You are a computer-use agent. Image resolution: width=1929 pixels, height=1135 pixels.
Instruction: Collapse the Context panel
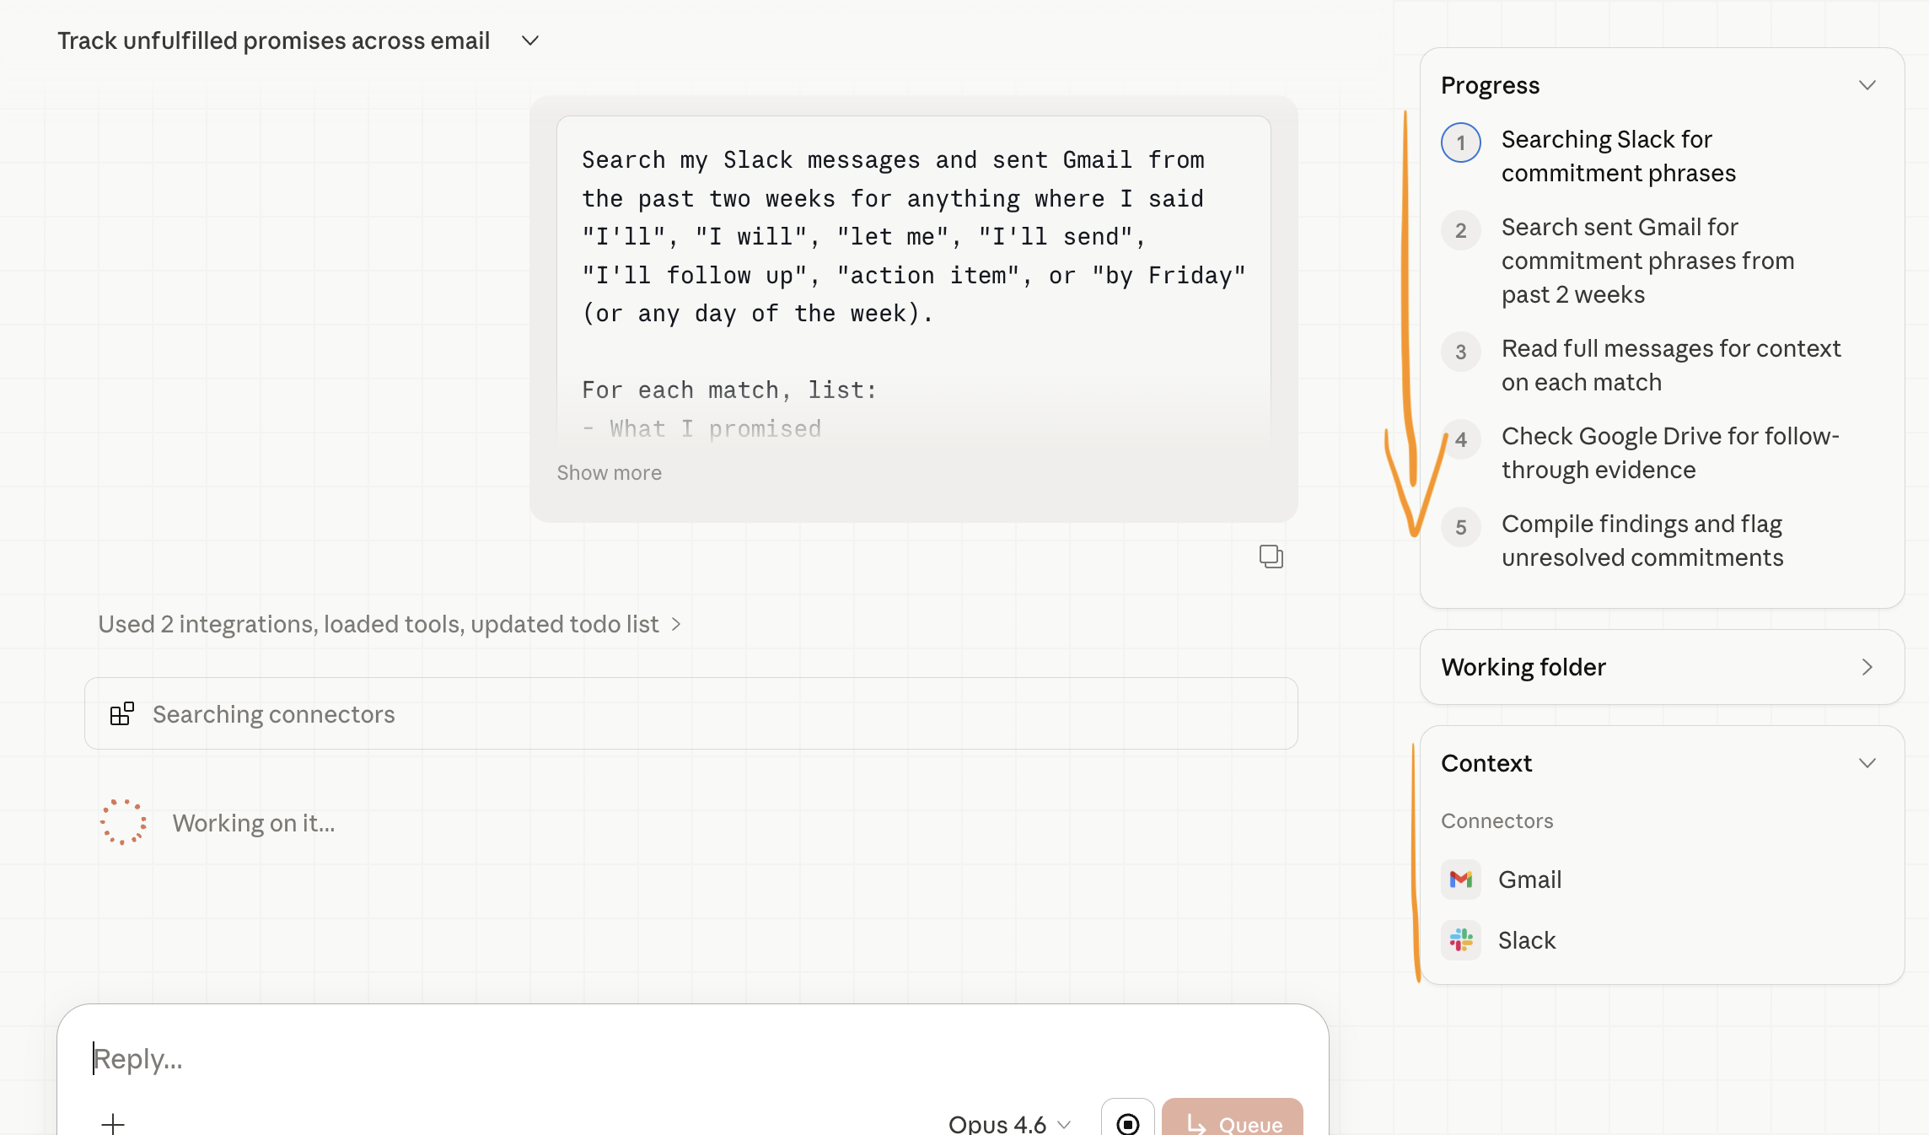(1867, 763)
